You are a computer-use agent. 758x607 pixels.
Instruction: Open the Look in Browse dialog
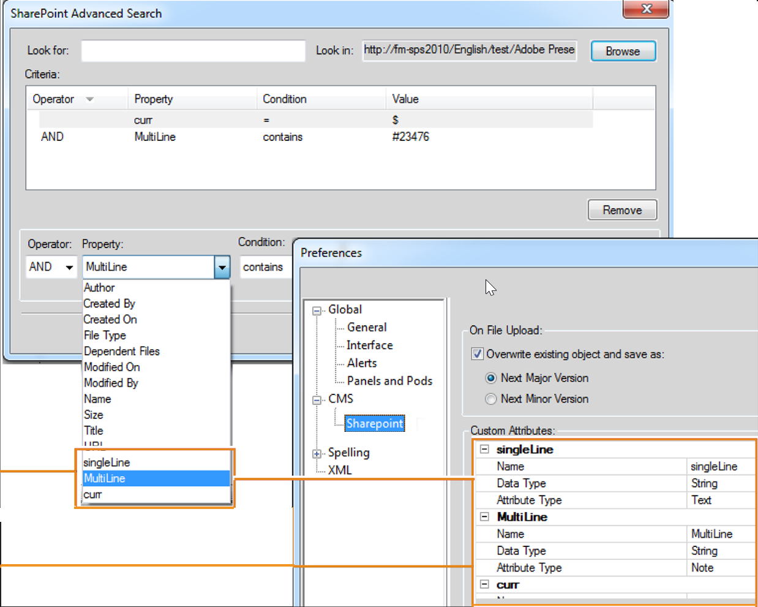pyautogui.click(x=623, y=51)
